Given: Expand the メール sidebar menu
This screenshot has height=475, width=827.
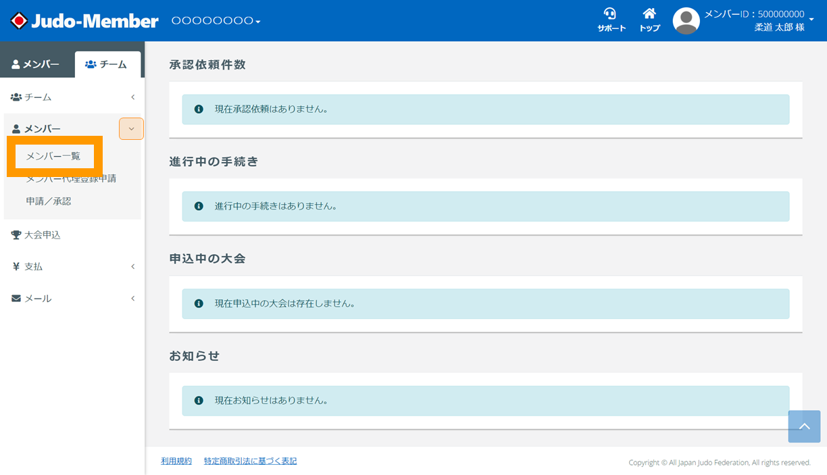Looking at the screenshot, I should pos(72,299).
